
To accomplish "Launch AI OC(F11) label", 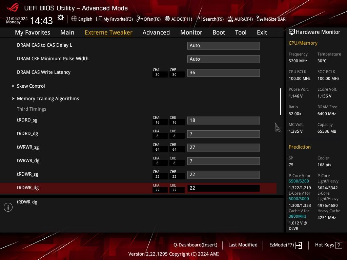I will click(182, 19).
